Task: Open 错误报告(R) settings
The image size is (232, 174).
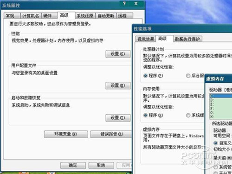Action: 111,134
